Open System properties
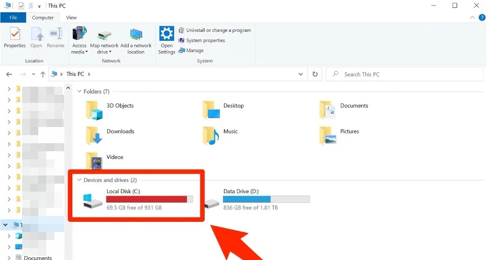The height and width of the screenshot is (260, 487). pos(201,40)
